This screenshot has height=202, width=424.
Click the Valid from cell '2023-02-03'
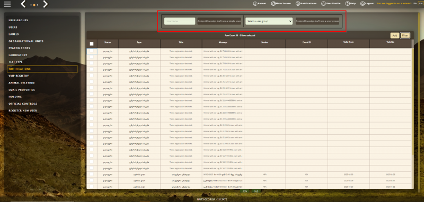349,175
